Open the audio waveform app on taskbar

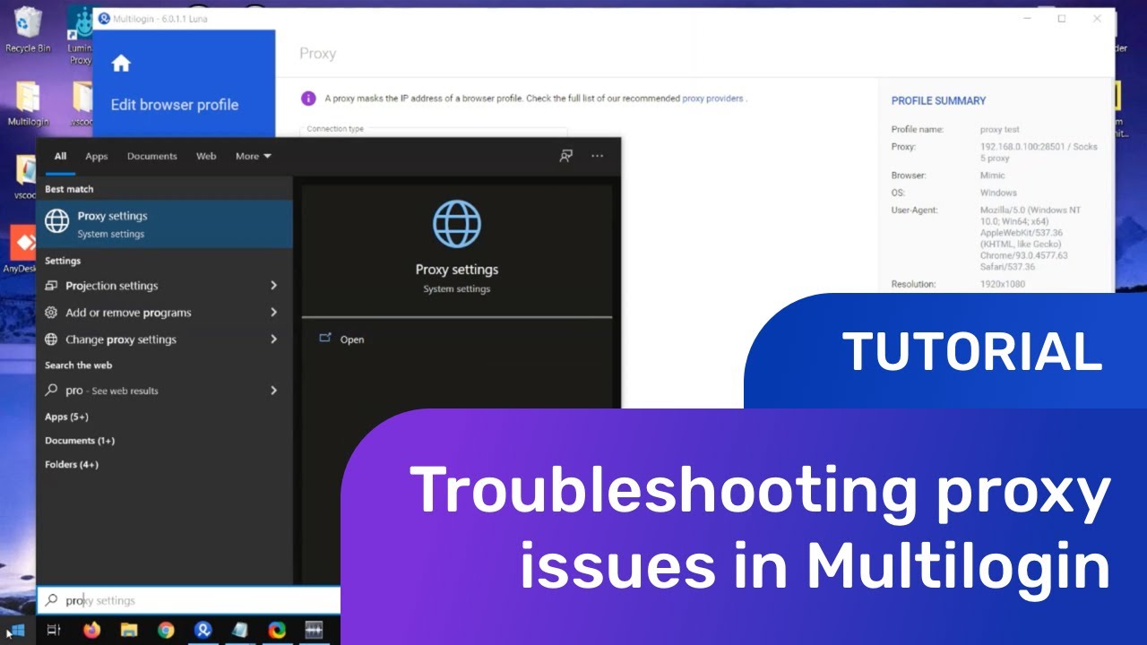pos(314,631)
